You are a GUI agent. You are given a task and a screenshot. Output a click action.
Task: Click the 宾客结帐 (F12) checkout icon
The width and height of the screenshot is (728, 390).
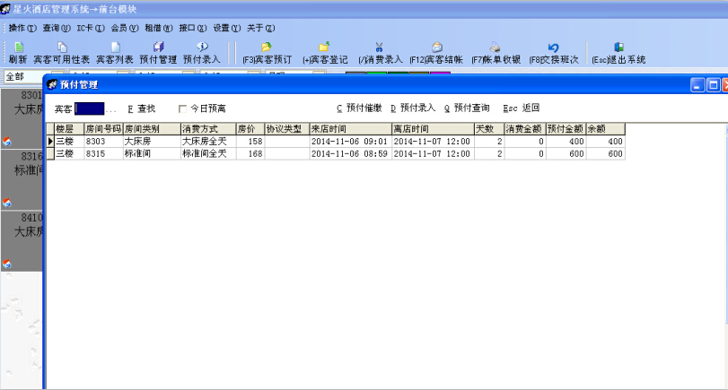pos(436,52)
